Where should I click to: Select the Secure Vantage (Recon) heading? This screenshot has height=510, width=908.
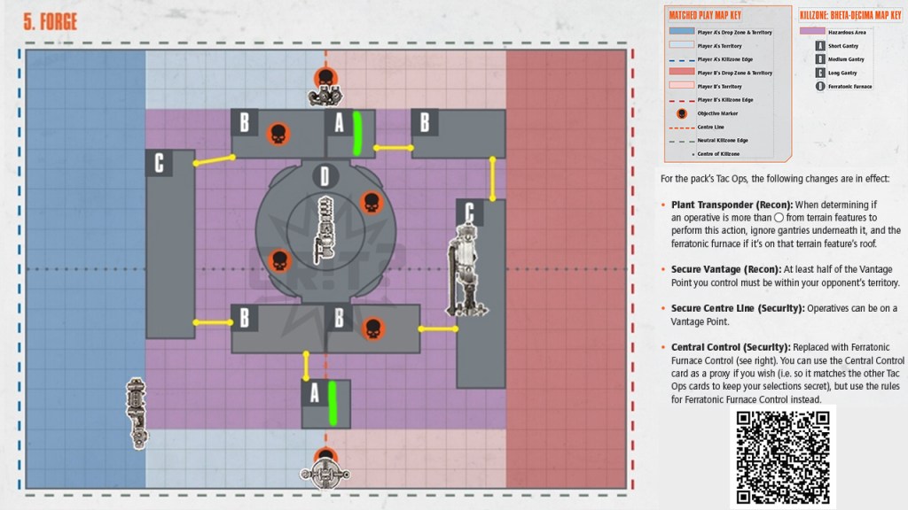click(719, 269)
